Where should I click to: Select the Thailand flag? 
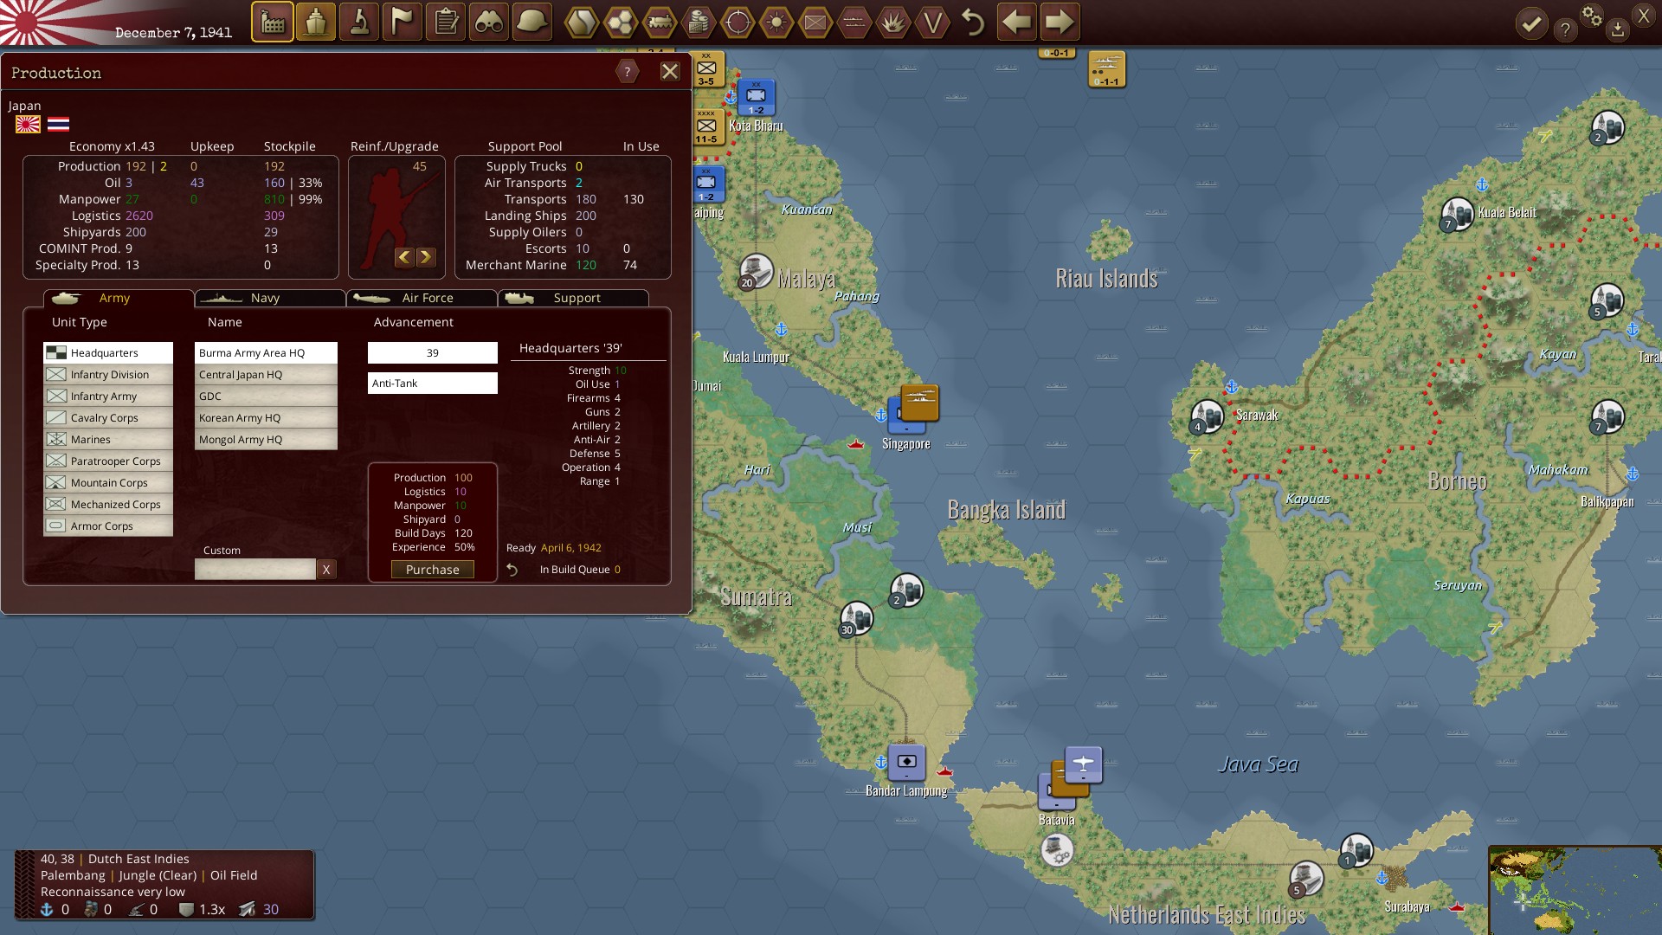point(58,125)
